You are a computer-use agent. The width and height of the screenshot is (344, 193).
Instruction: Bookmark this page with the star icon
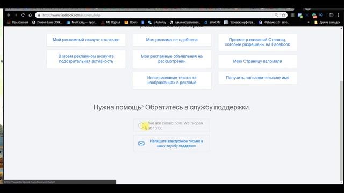[283, 15]
